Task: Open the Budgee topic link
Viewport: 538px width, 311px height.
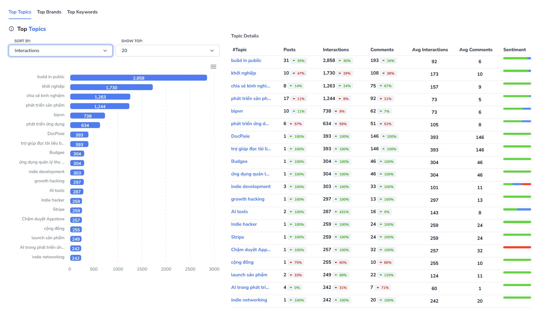Action: tap(239, 161)
